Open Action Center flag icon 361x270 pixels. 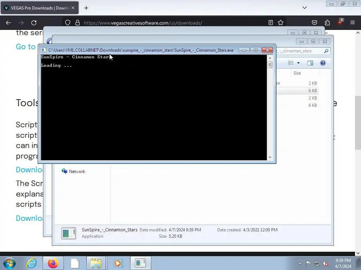(x=308, y=263)
